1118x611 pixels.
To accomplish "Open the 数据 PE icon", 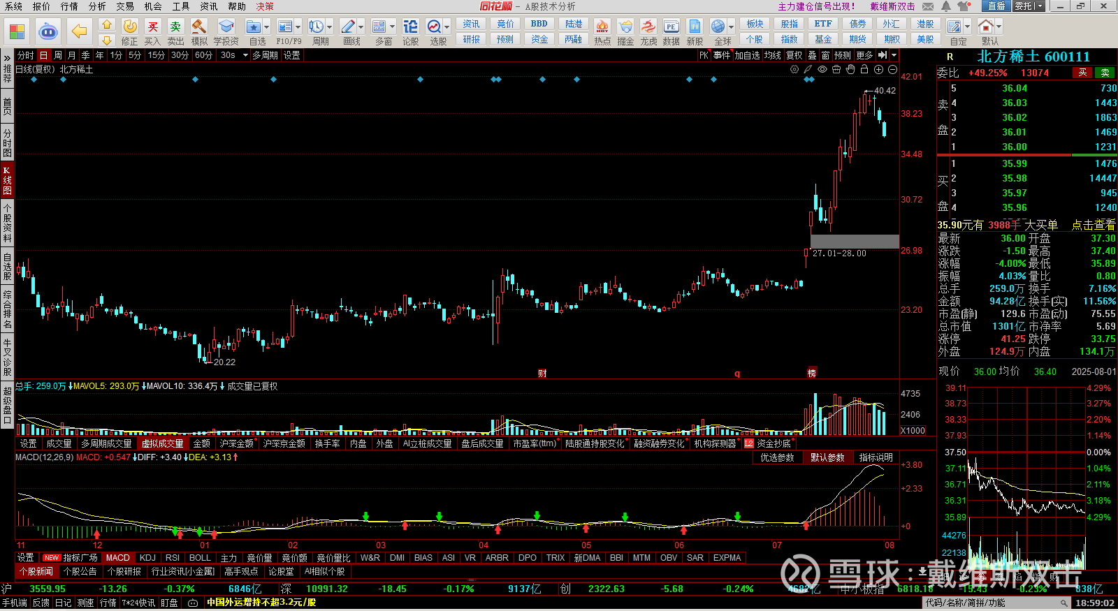I will click(671, 27).
